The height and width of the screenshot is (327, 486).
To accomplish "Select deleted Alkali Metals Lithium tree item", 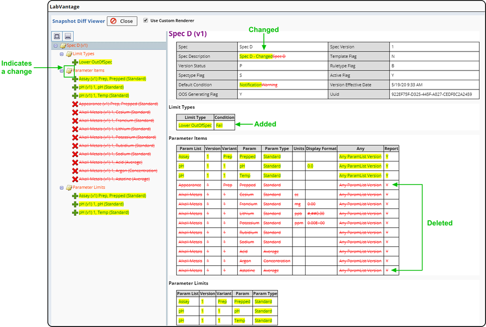I will [115, 129].
